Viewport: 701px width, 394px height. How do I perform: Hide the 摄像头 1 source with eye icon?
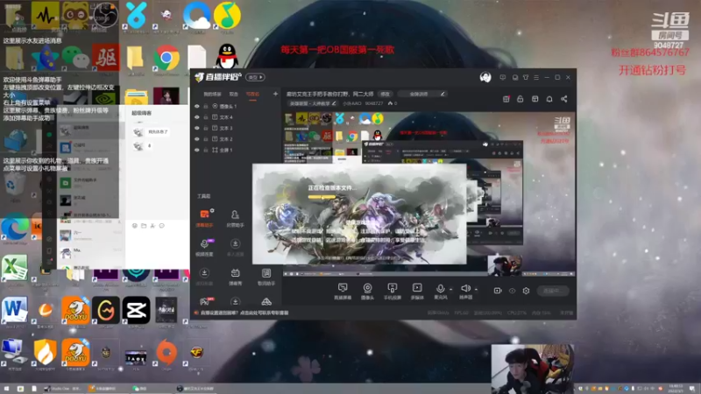click(x=196, y=106)
